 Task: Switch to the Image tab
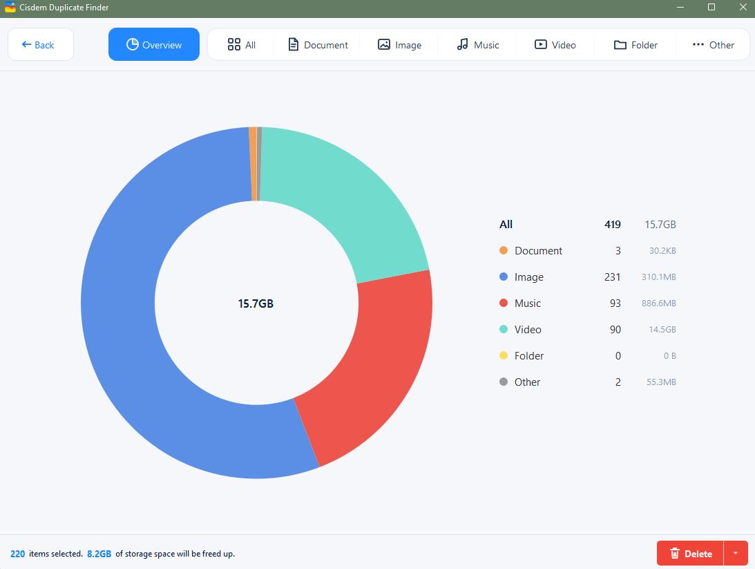click(399, 45)
